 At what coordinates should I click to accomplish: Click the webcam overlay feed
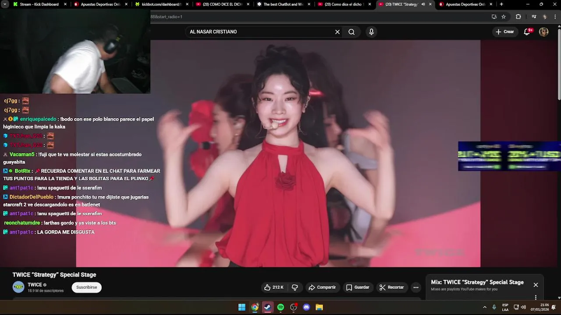coord(75,51)
